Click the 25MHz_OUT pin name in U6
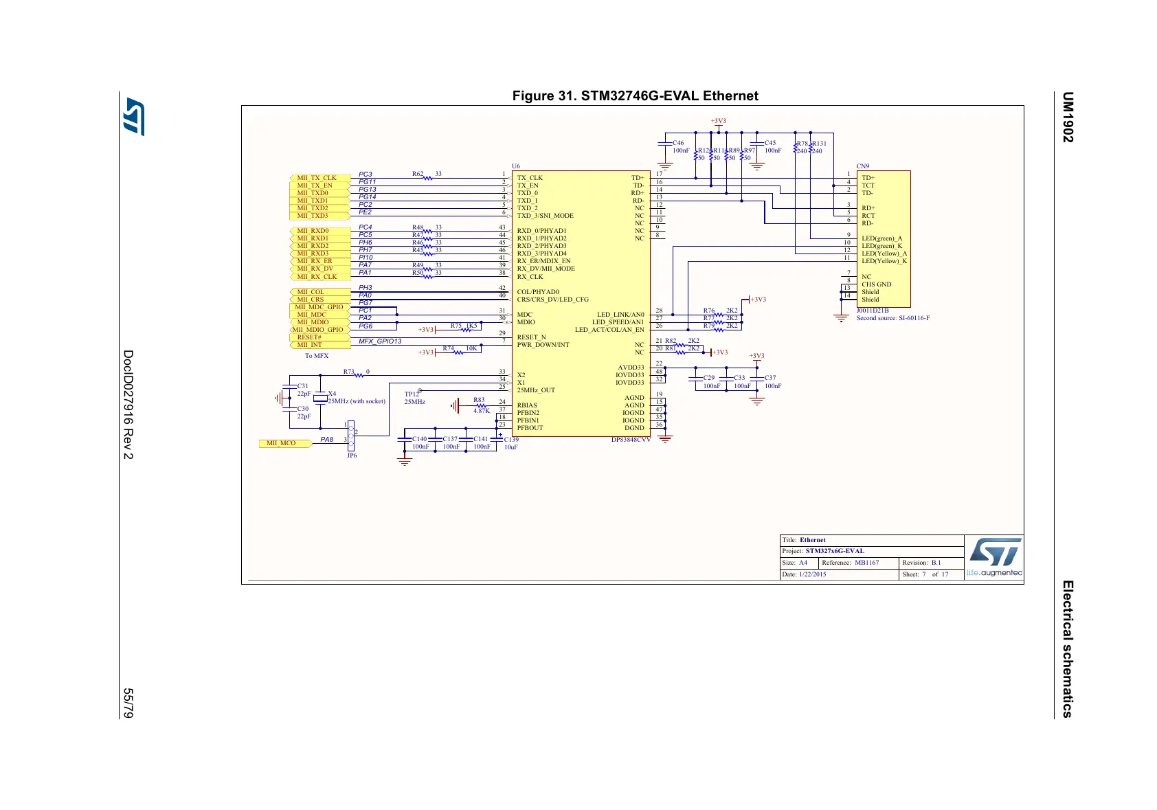Viewport: 1157px width, 810px height. pos(536,390)
